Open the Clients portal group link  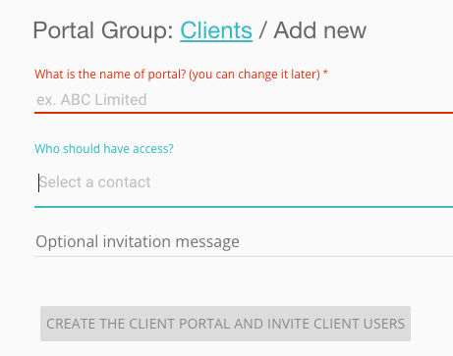216,30
